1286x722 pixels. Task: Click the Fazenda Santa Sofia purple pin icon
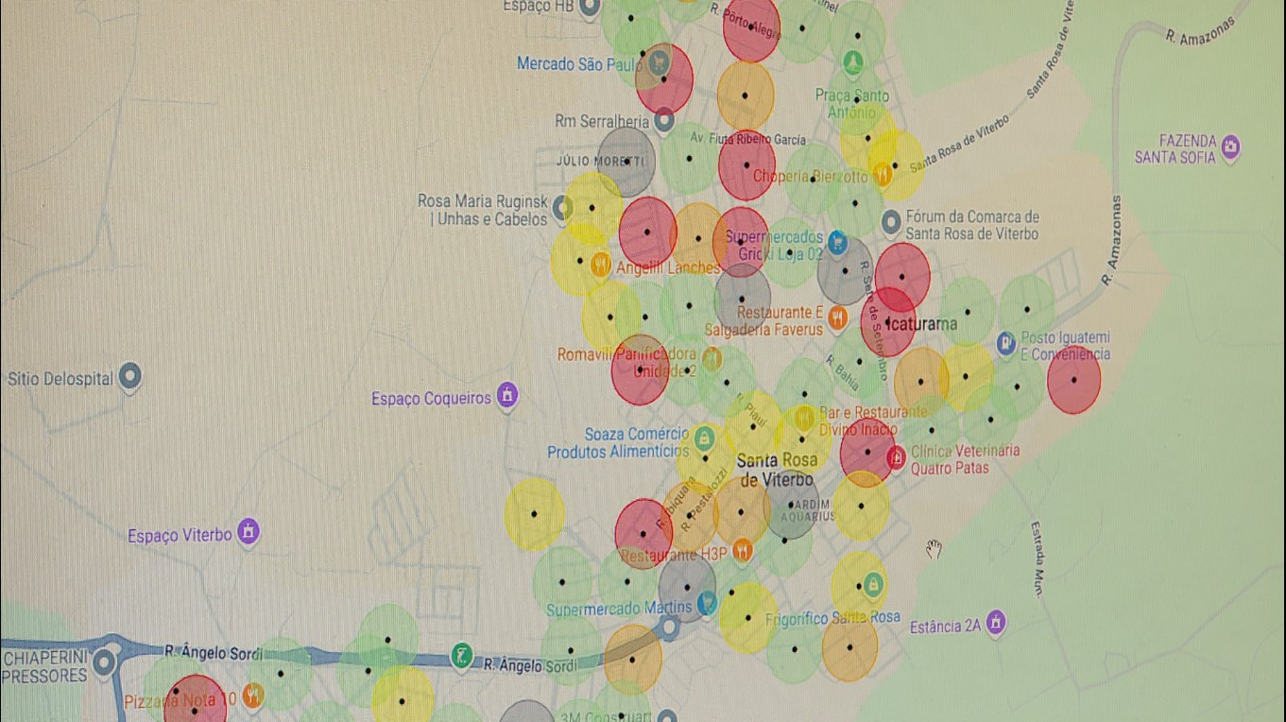(1230, 147)
